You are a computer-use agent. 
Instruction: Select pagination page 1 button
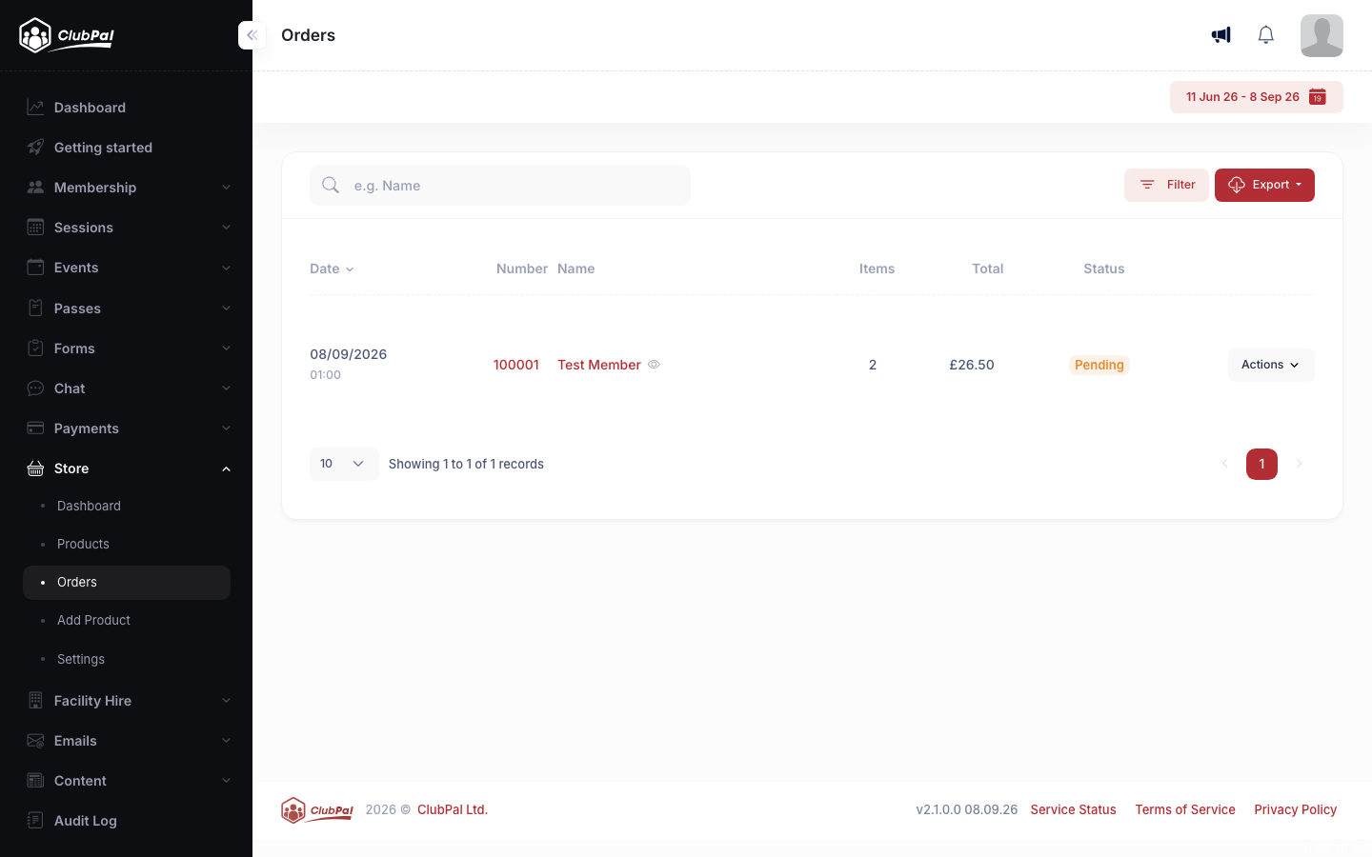click(x=1261, y=464)
